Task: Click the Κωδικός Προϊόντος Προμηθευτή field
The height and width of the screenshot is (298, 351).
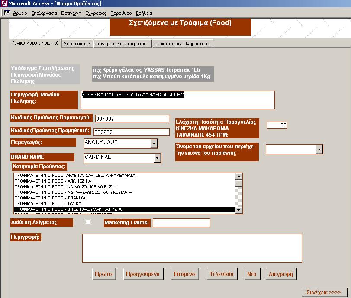Action: click(132, 132)
